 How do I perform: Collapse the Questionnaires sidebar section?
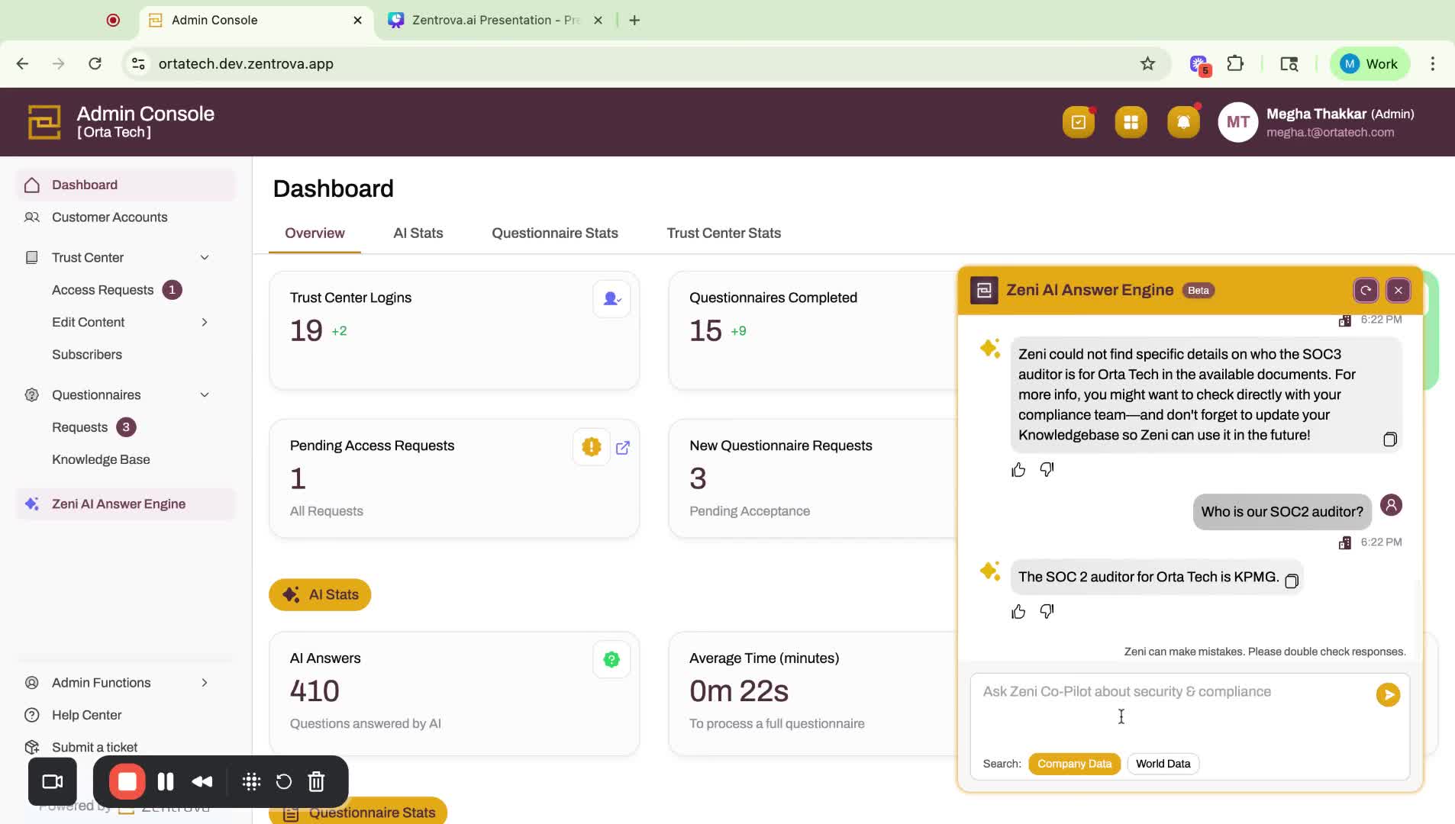(x=205, y=395)
